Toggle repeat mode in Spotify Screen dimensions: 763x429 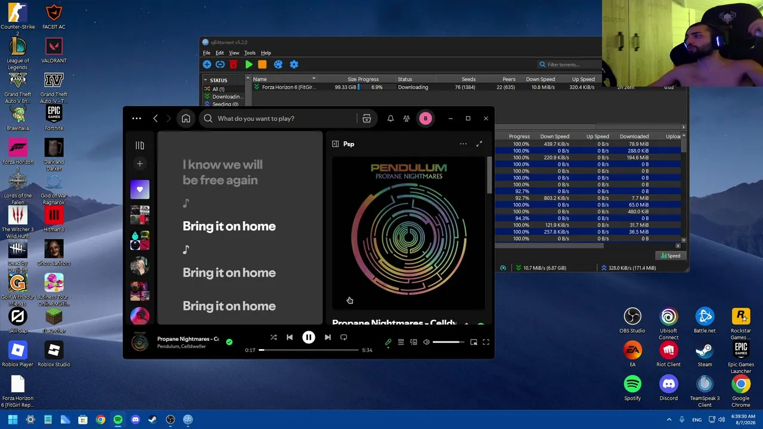344,337
